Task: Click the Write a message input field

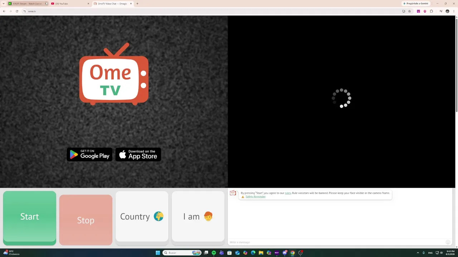Action: (336, 242)
